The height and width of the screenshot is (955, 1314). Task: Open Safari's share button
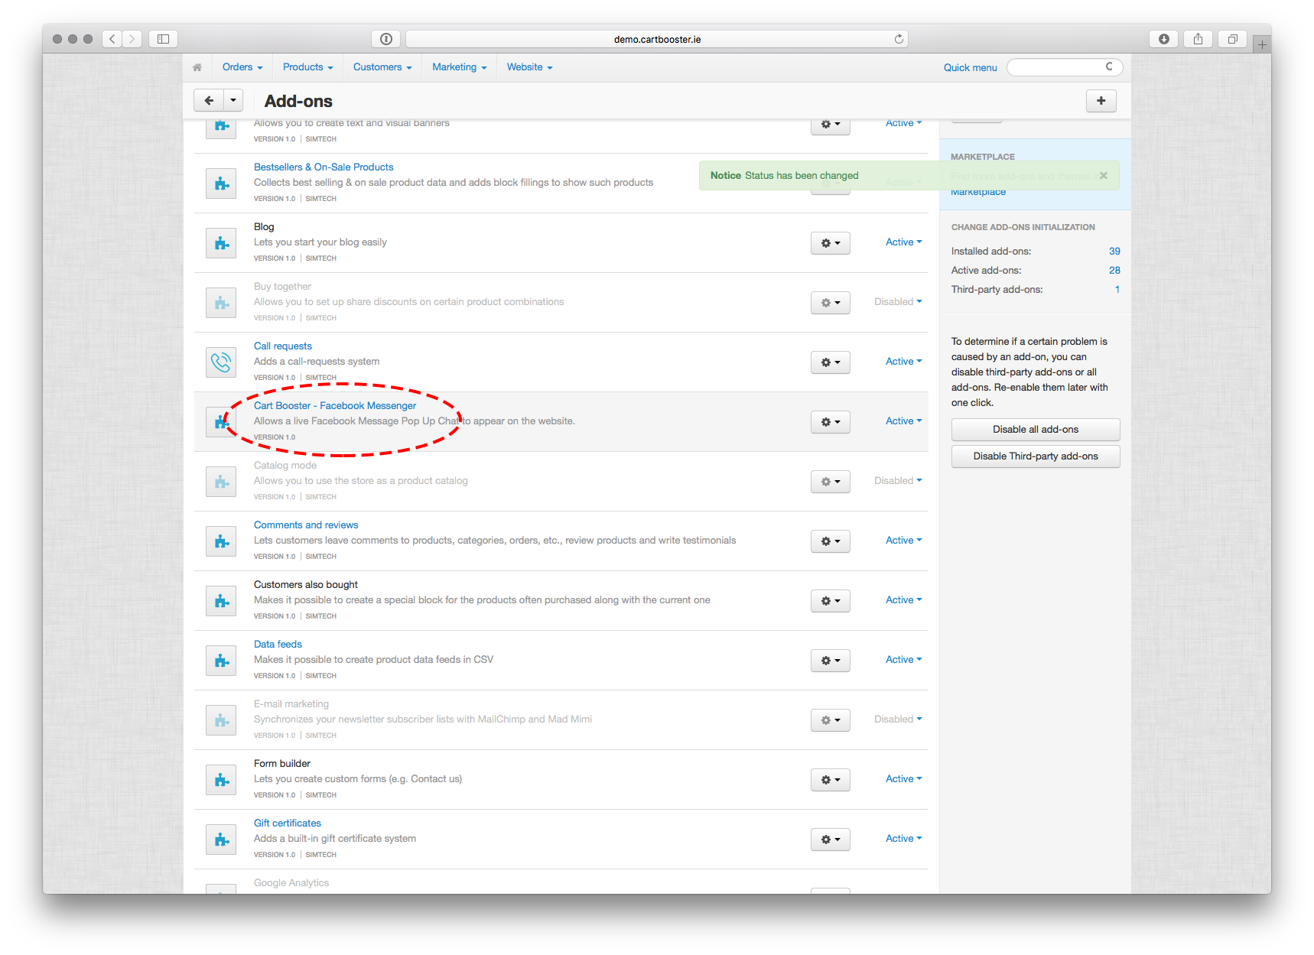(x=1198, y=39)
